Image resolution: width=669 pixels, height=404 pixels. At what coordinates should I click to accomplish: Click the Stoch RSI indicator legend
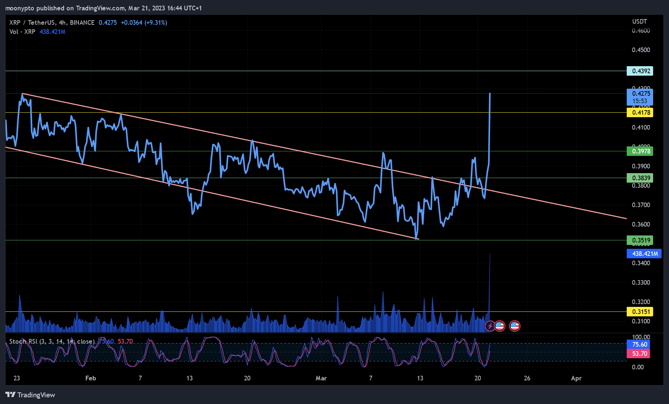coord(52,341)
